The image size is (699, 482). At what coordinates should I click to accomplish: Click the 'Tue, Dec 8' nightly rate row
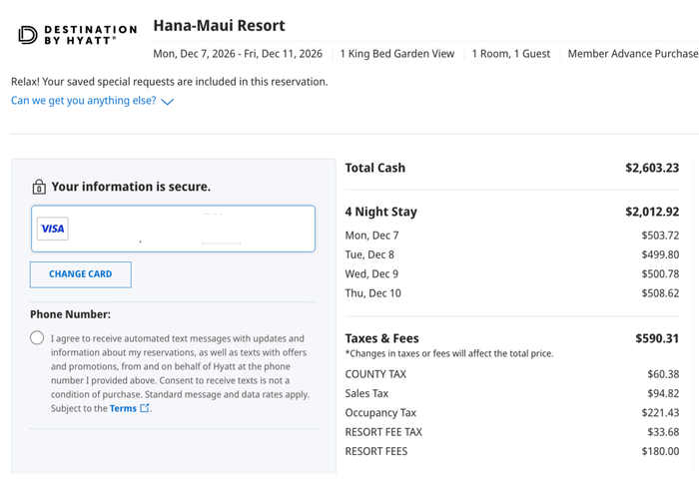tap(511, 254)
